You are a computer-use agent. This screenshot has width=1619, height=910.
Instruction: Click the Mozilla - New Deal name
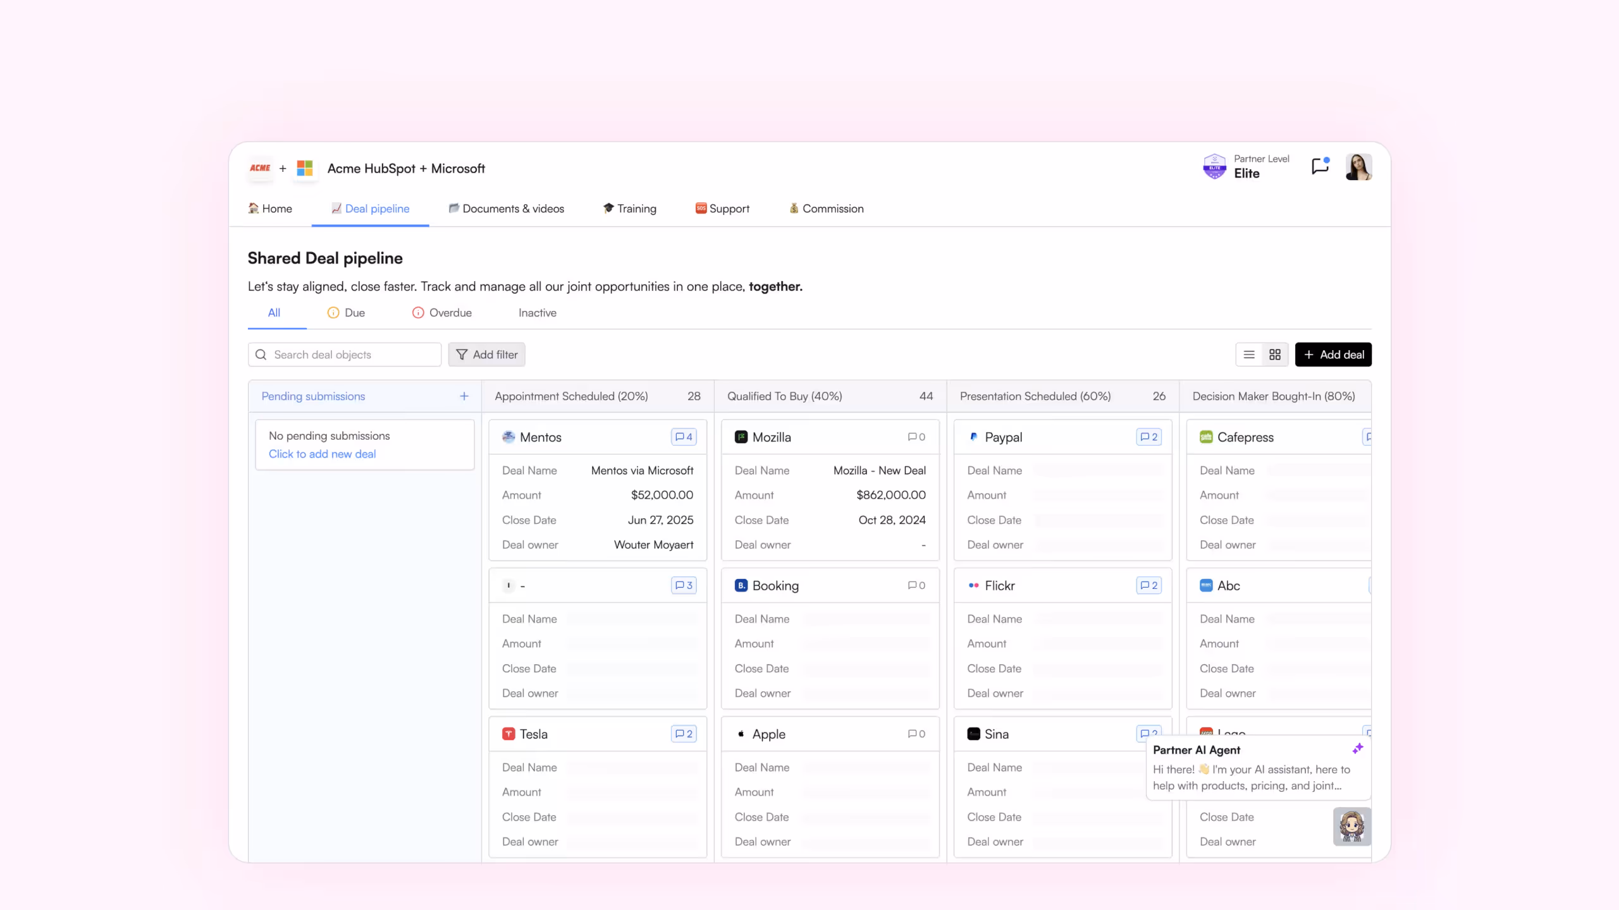pos(880,470)
